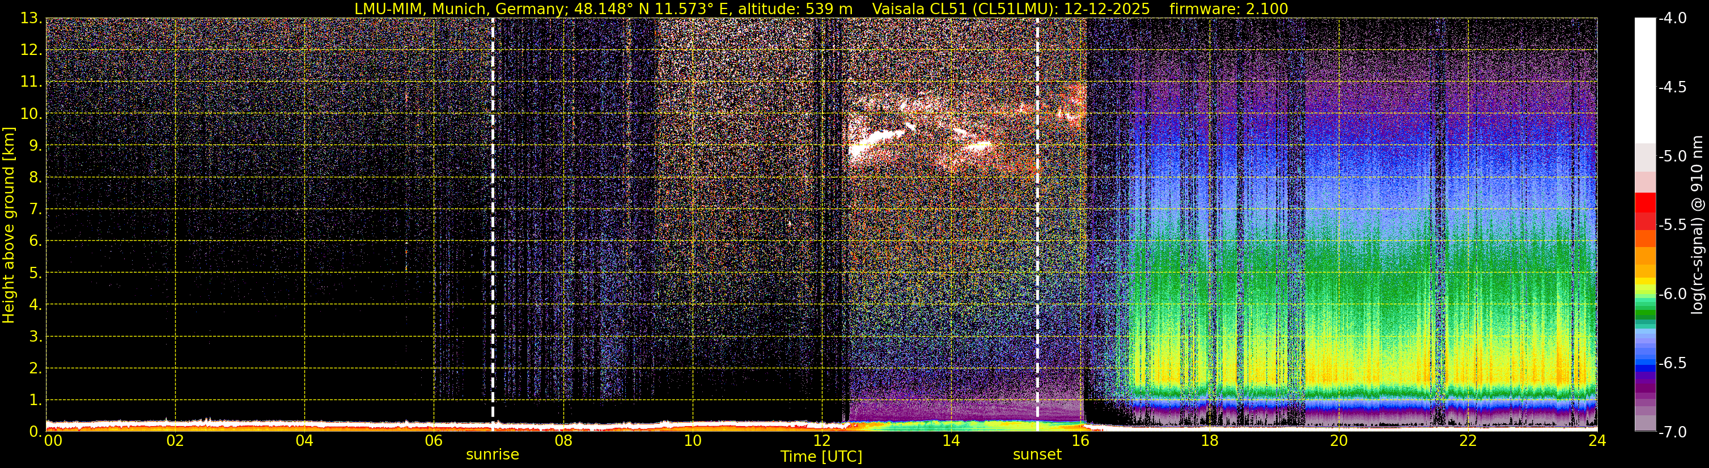Click the "Height above ground [km]" axis title
Screen dimensions: 1709x468
click(x=9, y=225)
